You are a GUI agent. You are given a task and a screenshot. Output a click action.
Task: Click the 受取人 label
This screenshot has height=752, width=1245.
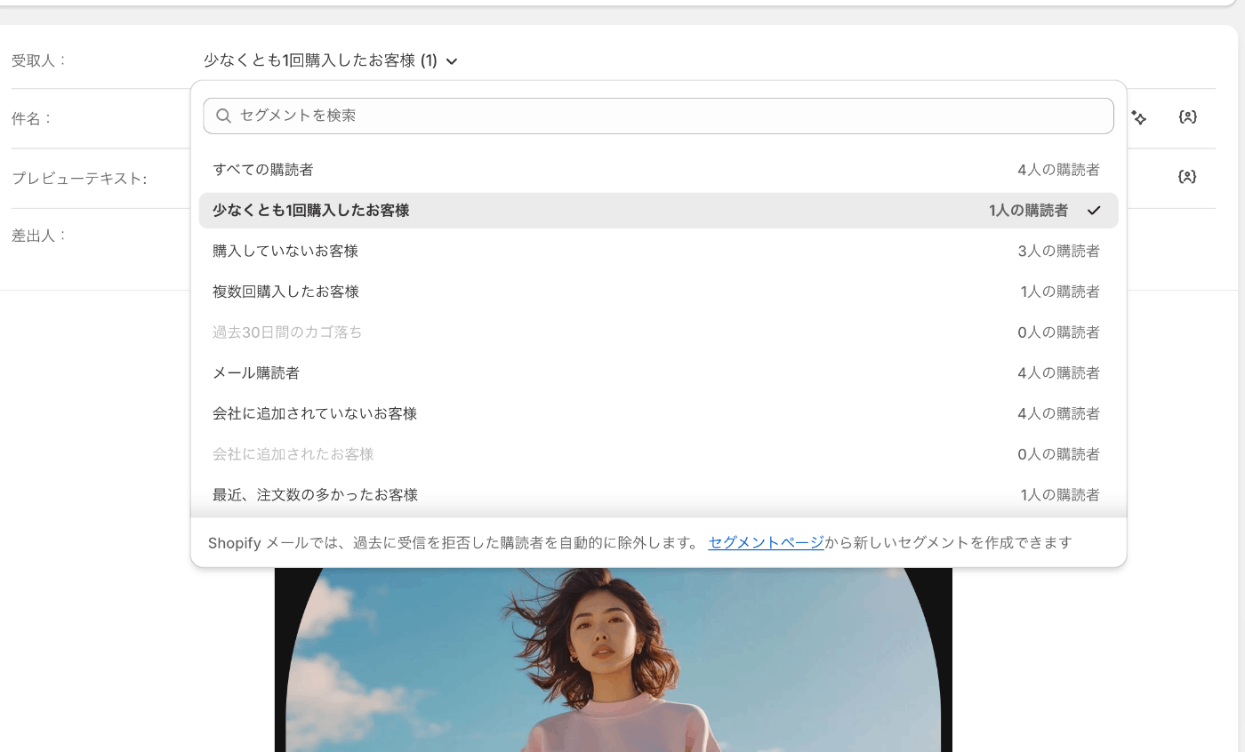pyautogui.click(x=39, y=60)
